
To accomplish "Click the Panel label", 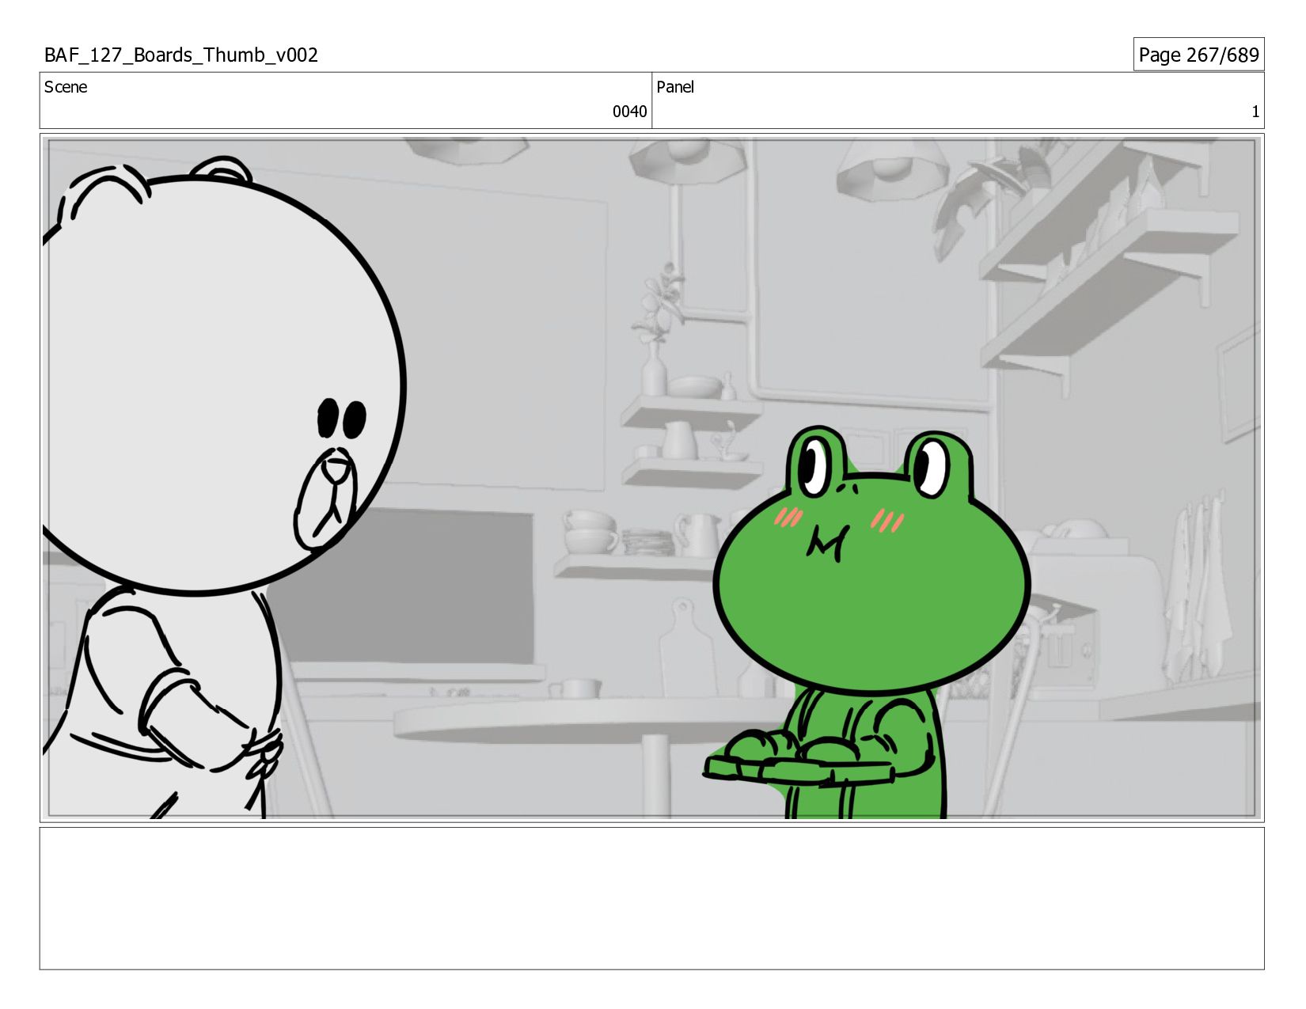I will 675,87.
